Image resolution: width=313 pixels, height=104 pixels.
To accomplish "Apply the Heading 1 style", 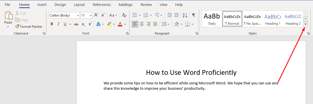I will 273,19.
